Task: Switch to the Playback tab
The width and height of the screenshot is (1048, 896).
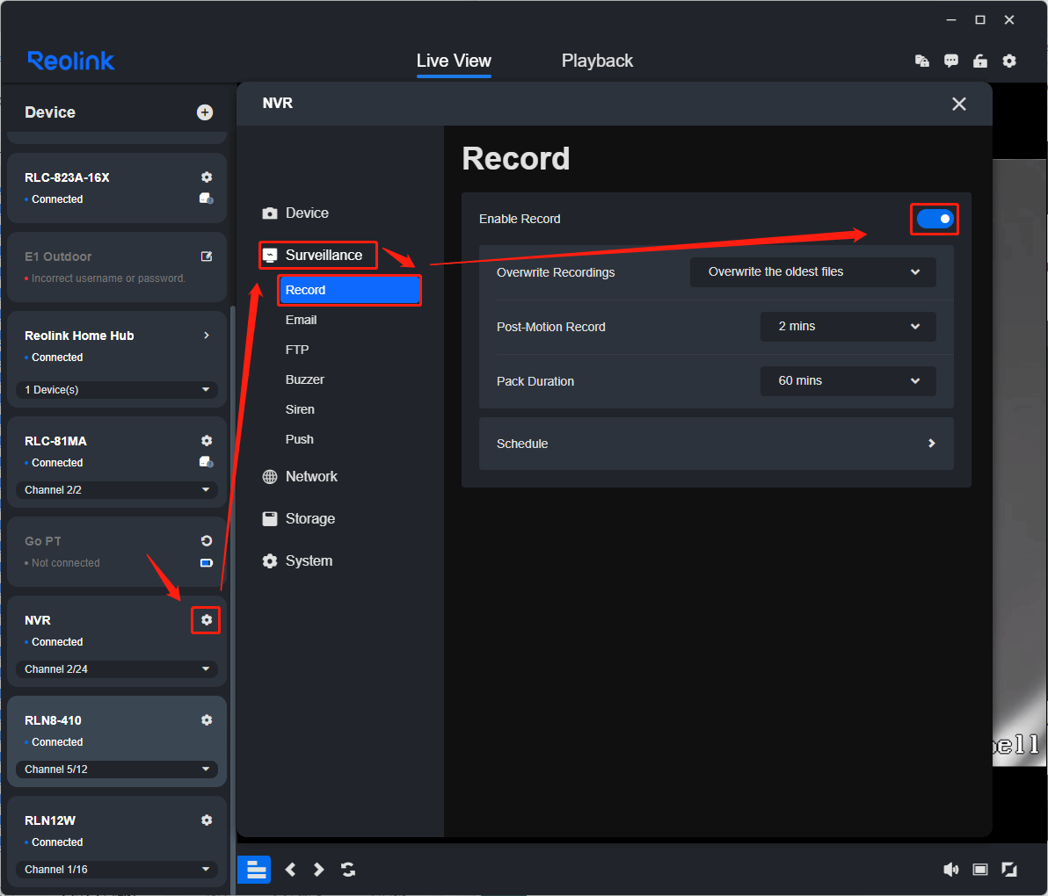Action: (x=597, y=61)
